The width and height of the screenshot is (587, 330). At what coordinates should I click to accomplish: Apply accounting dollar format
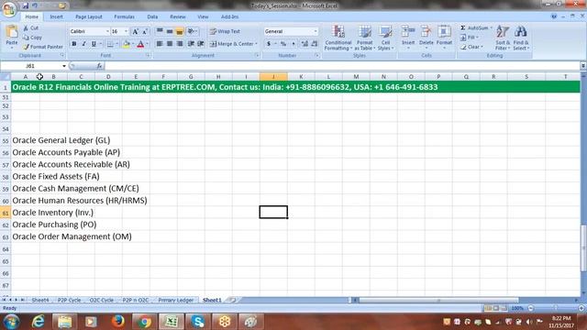tap(269, 44)
